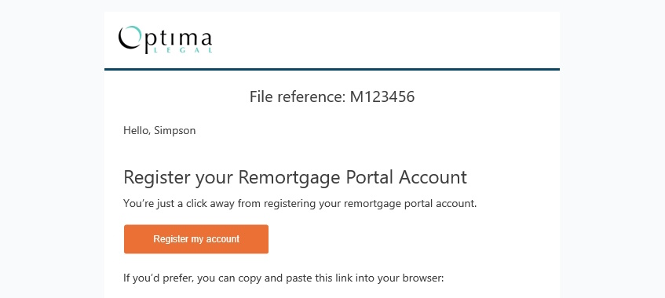The width and height of the screenshot is (665, 298).
Task: Select the Register your Remortgage Portal Account heading
Action: pyautogui.click(x=295, y=177)
